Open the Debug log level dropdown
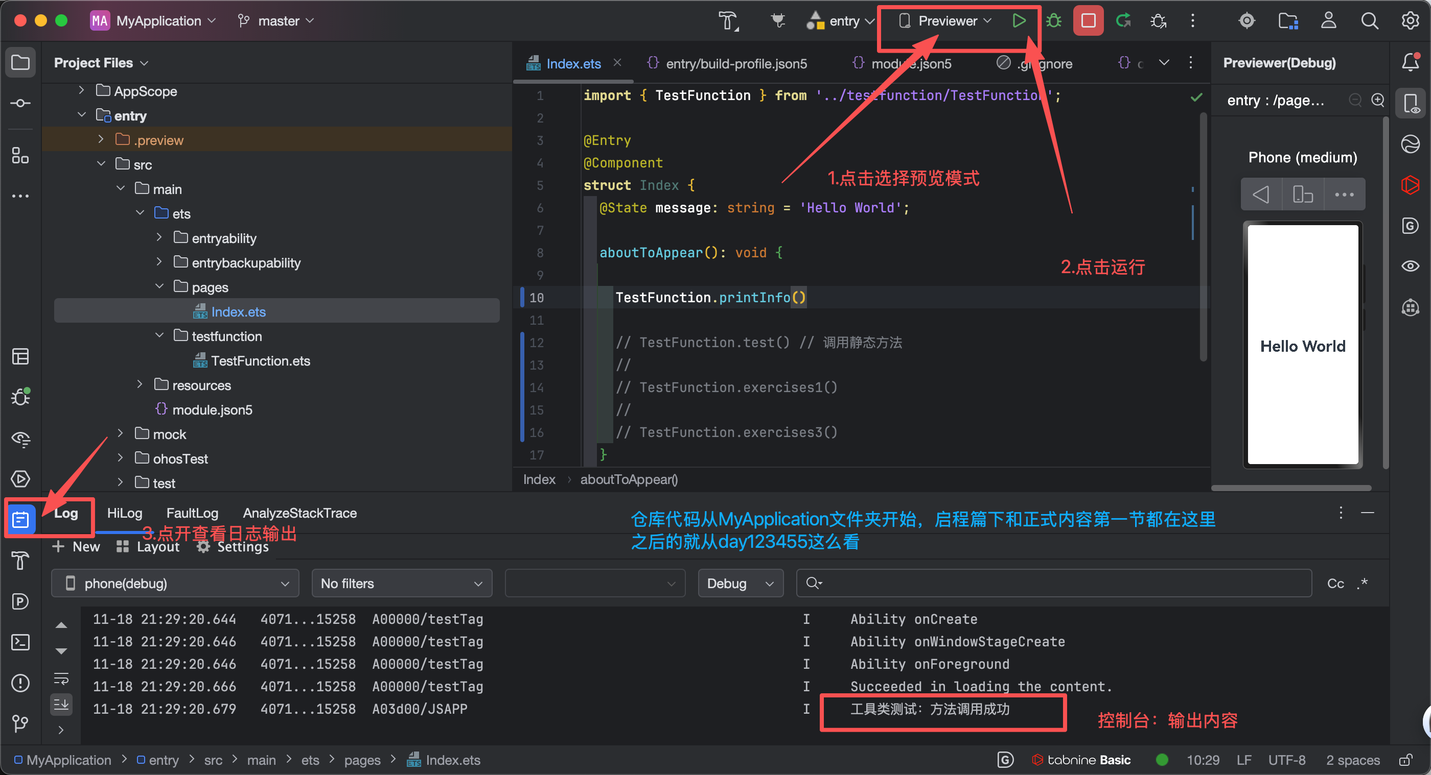The image size is (1431, 775). coord(740,583)
